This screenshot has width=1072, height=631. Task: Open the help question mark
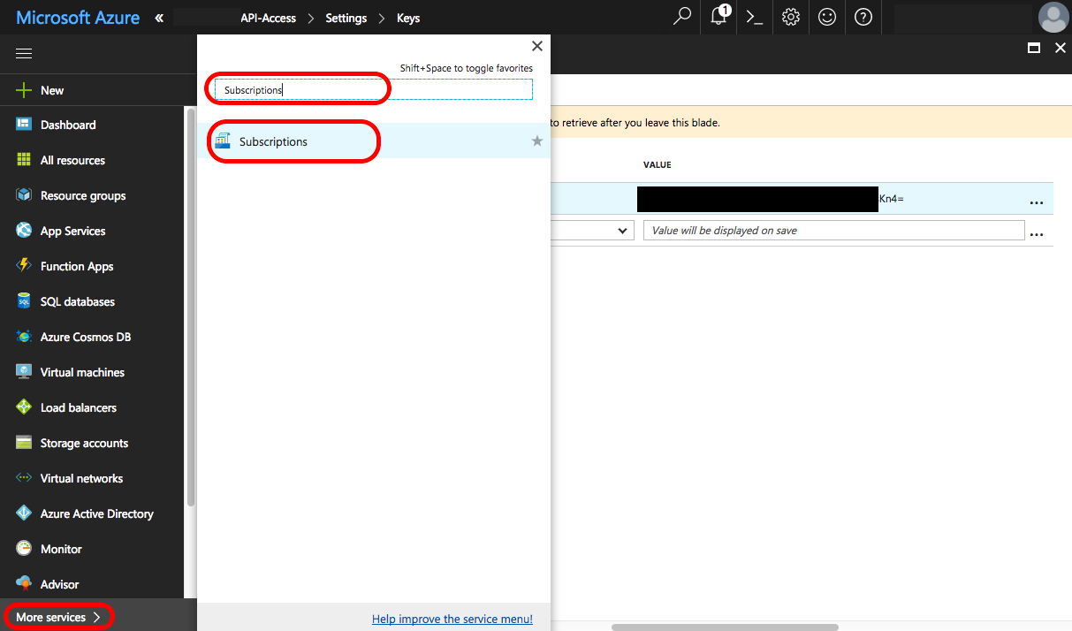point(863,17)
